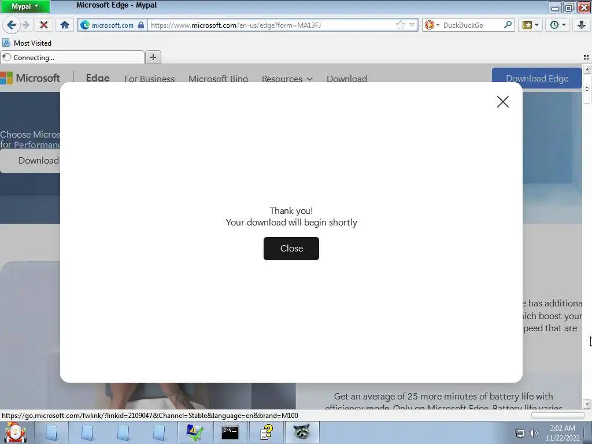This screenshot has height=444, width=592.
Task: Dismiss the dialog with the X icon
Action: pyautogui.click(x=502, y=102)
